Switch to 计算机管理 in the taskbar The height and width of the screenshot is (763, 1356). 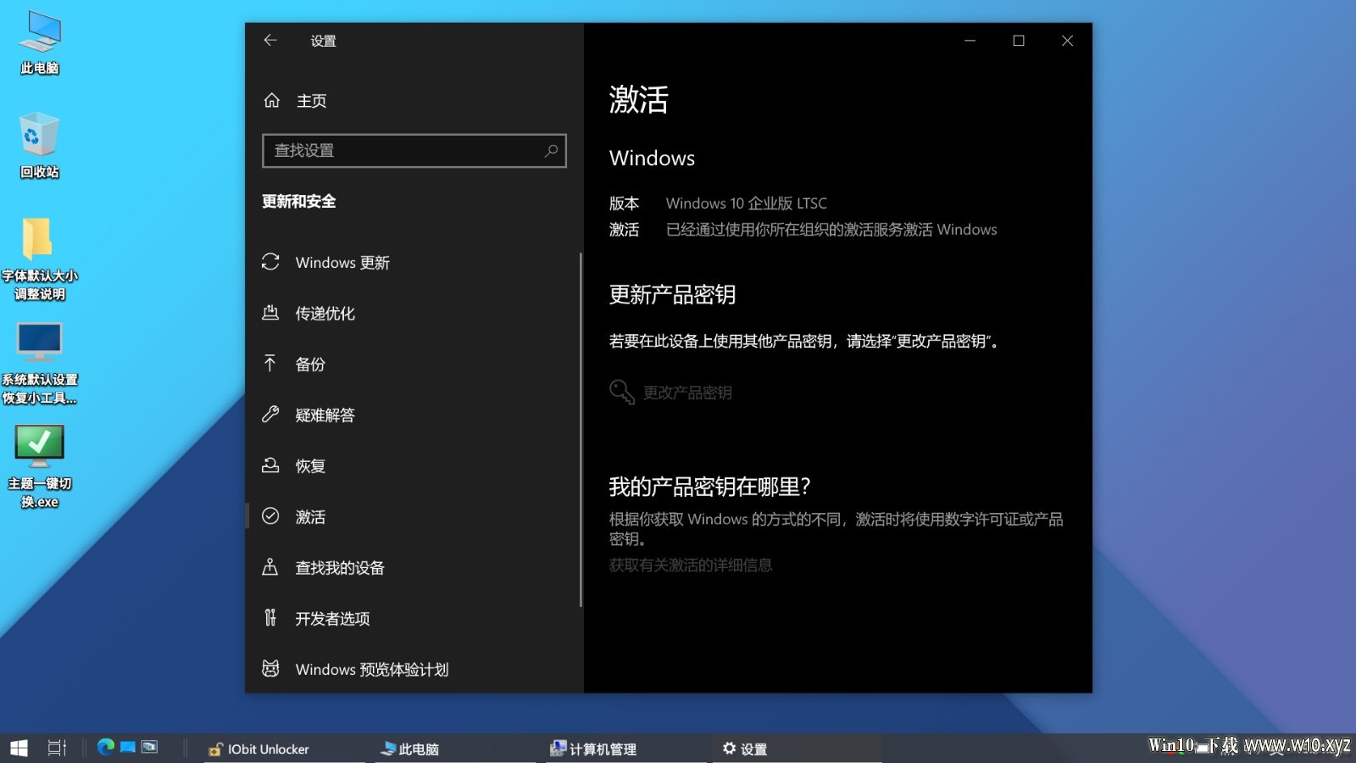[625, 749]
